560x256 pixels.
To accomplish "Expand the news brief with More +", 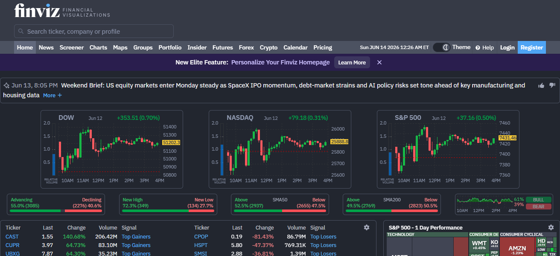I will 52,95.
